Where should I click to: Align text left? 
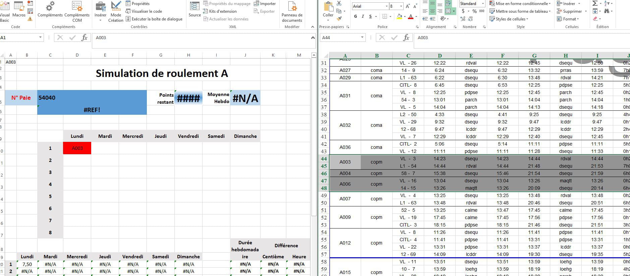click(425, 11)
